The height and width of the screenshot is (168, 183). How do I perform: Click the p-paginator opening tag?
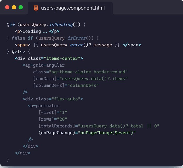click(43, 106)
